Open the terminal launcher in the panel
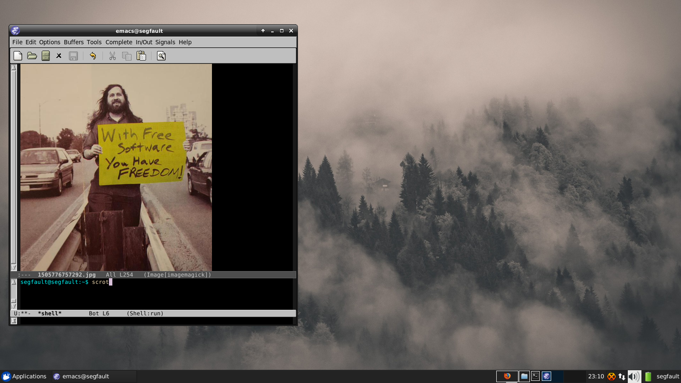 click(x=535, y=376)
